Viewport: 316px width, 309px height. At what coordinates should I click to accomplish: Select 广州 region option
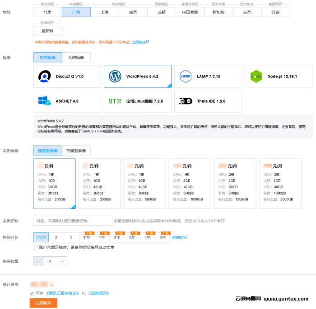coord(76,12)
